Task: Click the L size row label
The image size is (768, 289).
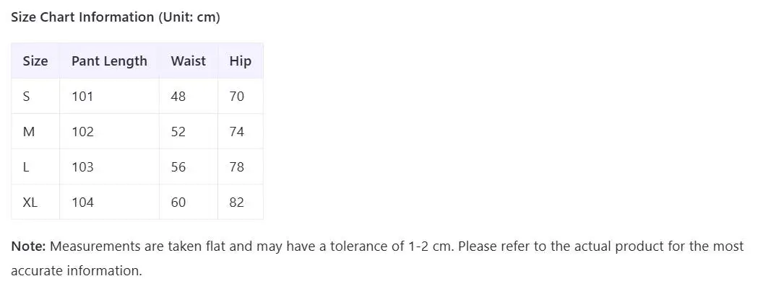Action: coord(26,167)
